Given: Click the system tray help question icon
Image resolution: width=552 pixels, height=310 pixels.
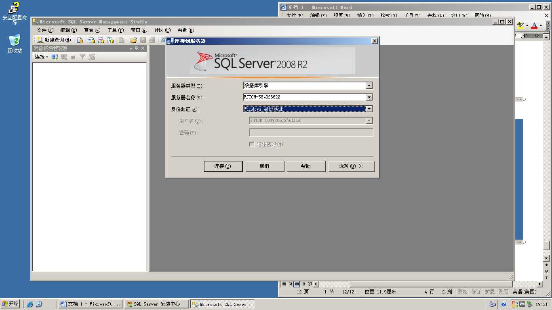Looking at the screenshot, I should tap(504, 304).
